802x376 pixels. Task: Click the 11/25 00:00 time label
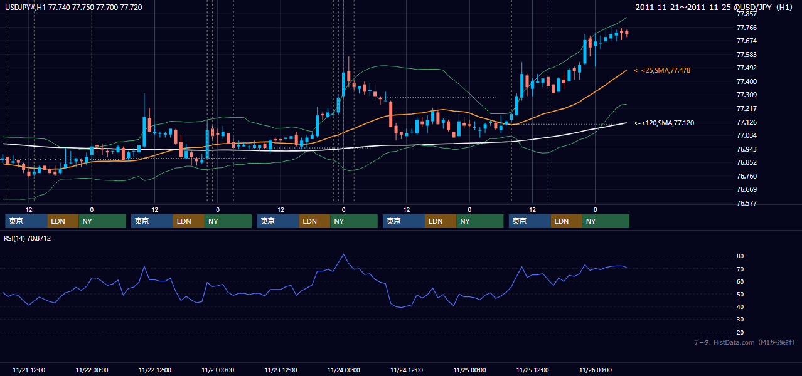(469, 370)
